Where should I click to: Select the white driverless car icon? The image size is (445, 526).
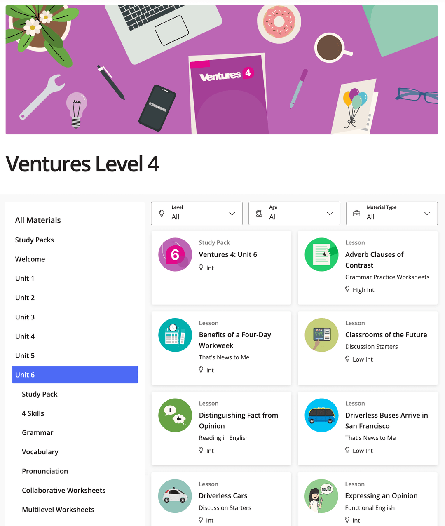pyautogui.click(x=175, y=496)
